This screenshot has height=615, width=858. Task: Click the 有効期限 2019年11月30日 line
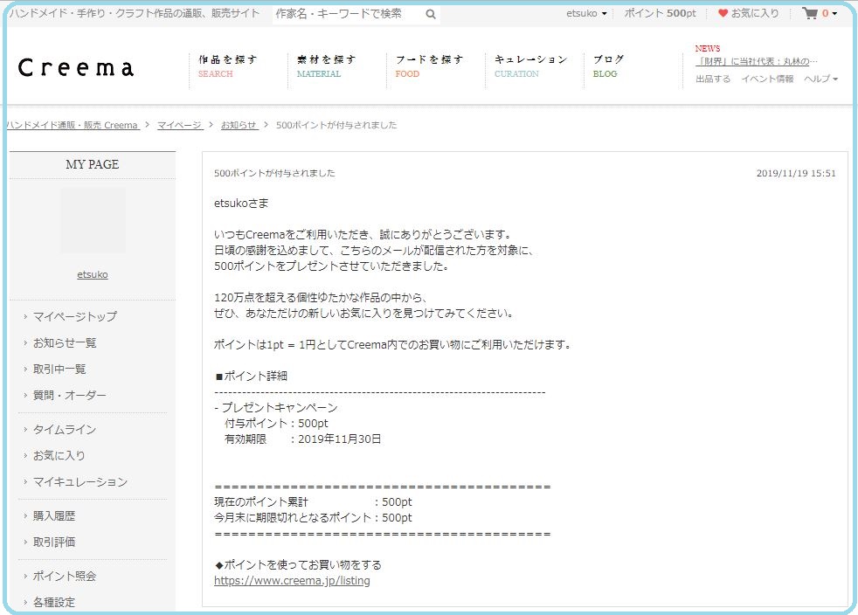point(303,439)
